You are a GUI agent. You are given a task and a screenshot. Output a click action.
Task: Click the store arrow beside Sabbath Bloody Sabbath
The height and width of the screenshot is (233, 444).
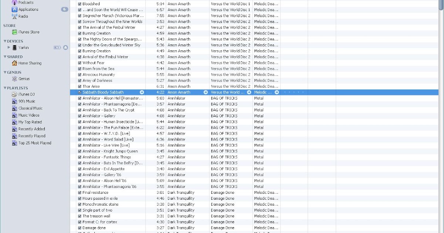[142, 92]
